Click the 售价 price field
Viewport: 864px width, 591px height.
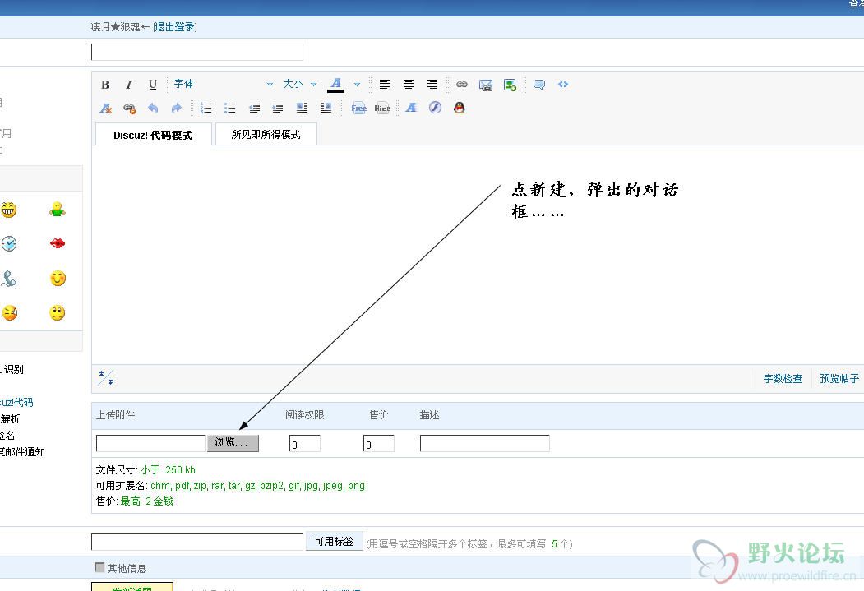(x=378, y=443)
